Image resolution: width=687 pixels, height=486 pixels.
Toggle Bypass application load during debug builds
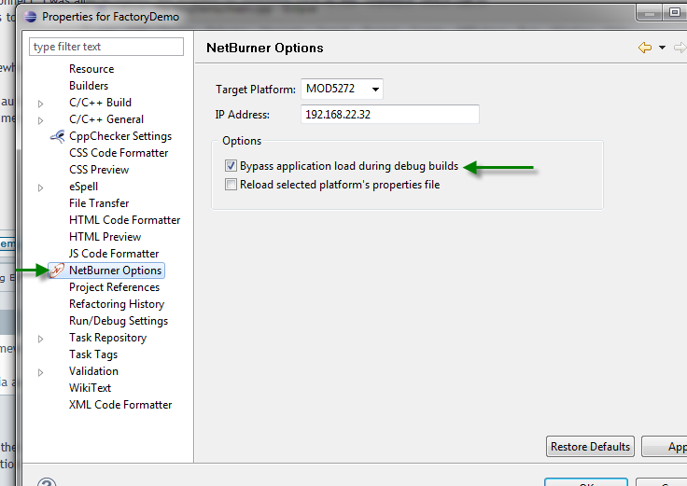click(231, 166)
